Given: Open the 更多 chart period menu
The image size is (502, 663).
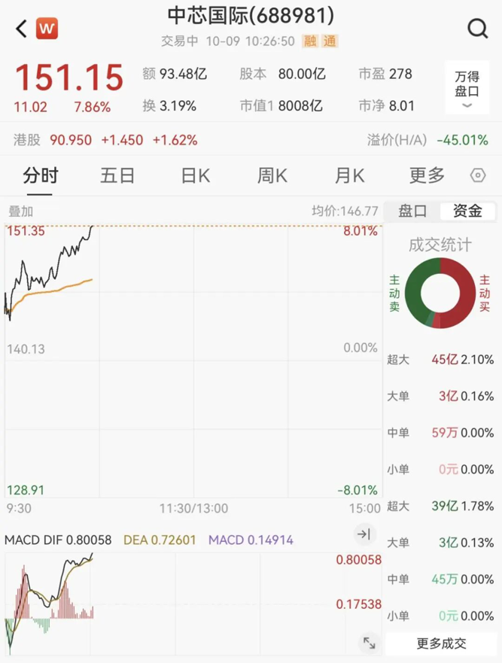Looking at the screenshot, I should pyautogui.click(x=427, y=176).
